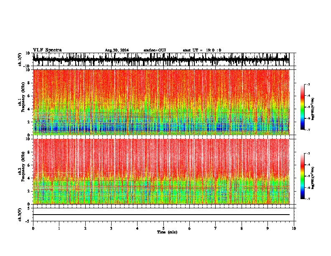Screen dimensions: 331x256
Task: Select the "Aug.30, 2024" date label
Action: click(x=117, y=50)
